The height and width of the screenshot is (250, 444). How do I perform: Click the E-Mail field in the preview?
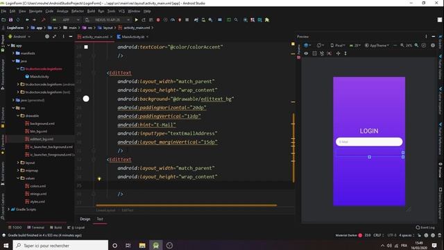(x=369, y=142)
